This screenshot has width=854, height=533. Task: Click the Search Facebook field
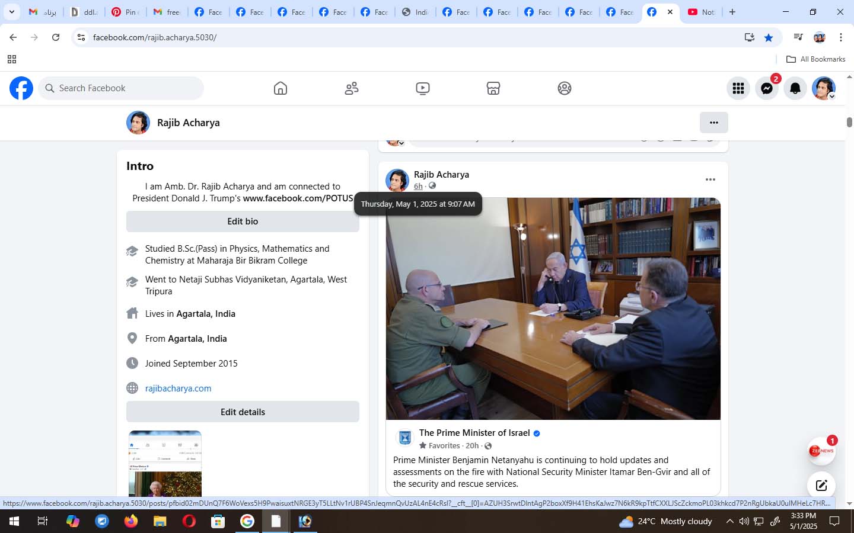[122, 88]
